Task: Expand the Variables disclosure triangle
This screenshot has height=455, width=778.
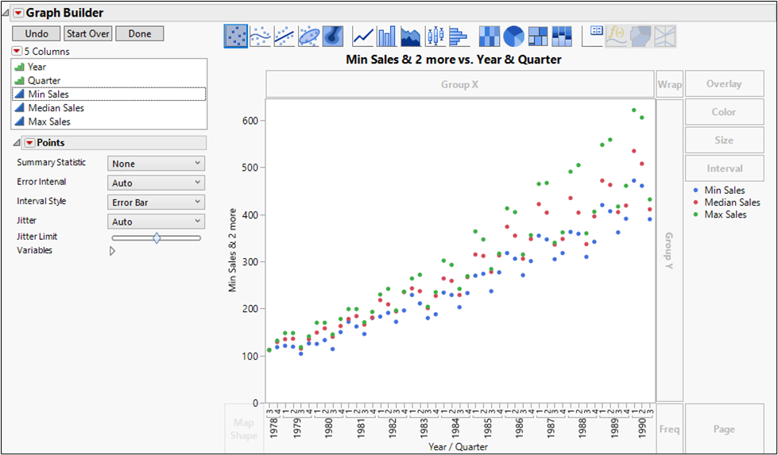Action: [x=112, y=251]
